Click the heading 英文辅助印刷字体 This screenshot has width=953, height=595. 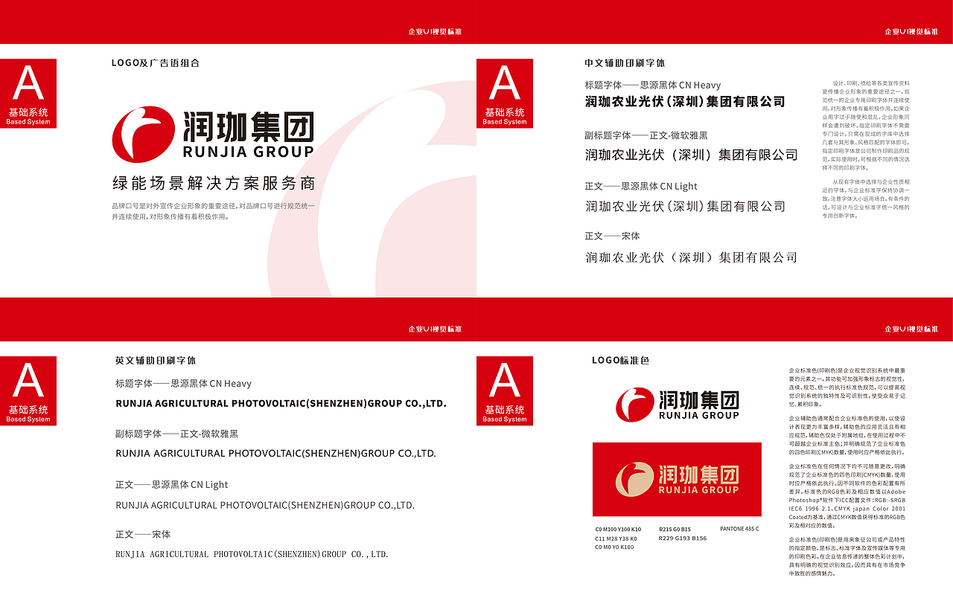pos(156,360)
